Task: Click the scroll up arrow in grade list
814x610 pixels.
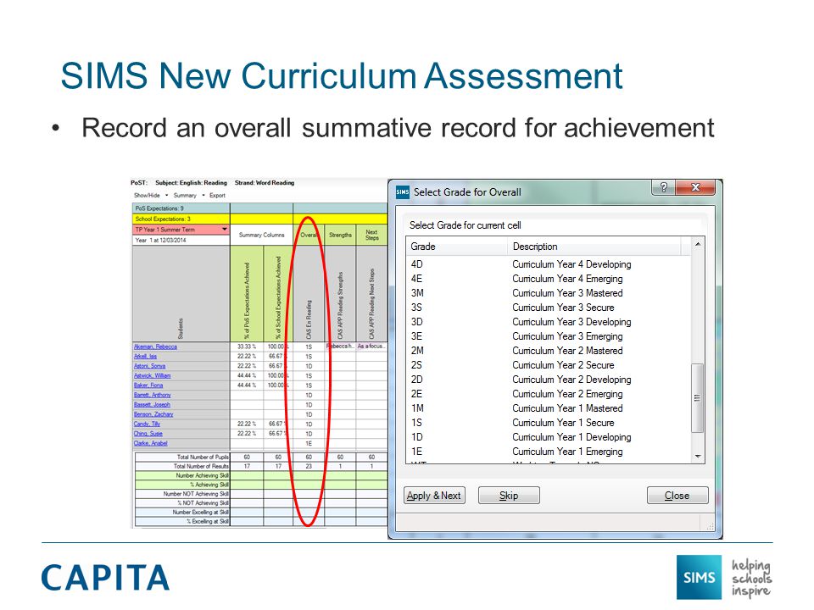Action: tap(698, 244)
